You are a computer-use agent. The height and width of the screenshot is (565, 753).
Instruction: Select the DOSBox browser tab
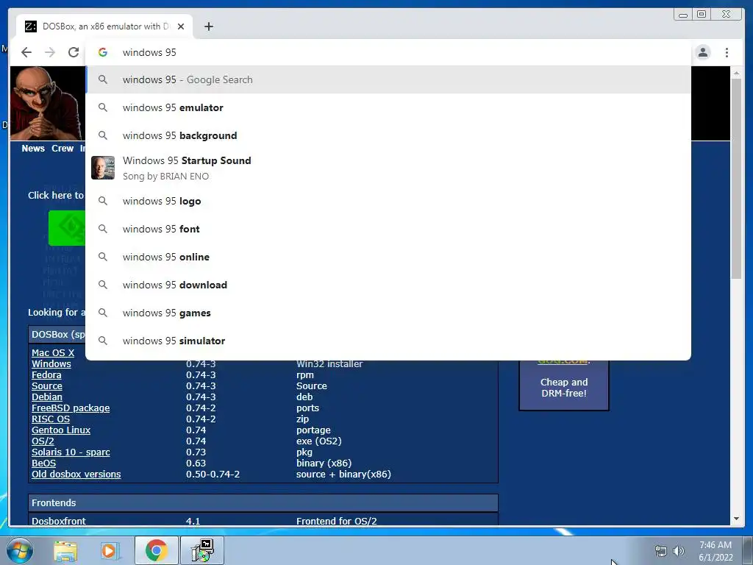[104, 26]
